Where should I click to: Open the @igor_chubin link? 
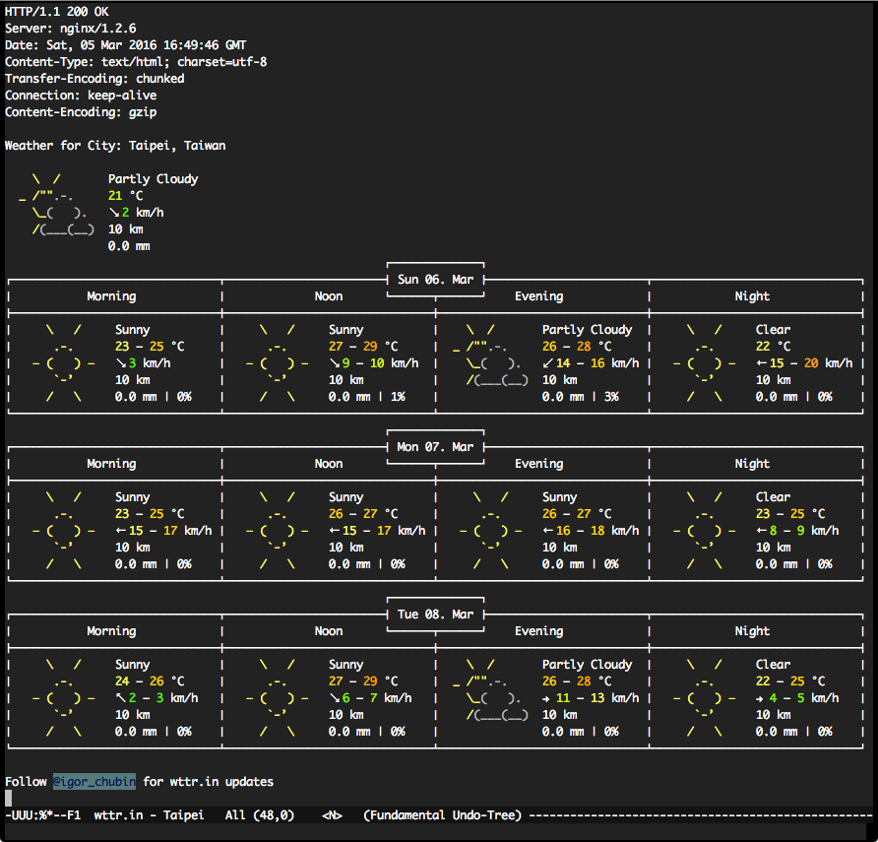click(94, 782)
